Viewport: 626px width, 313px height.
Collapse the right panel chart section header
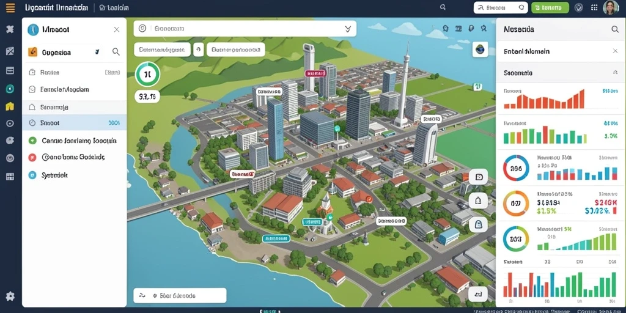click(615, 73)
